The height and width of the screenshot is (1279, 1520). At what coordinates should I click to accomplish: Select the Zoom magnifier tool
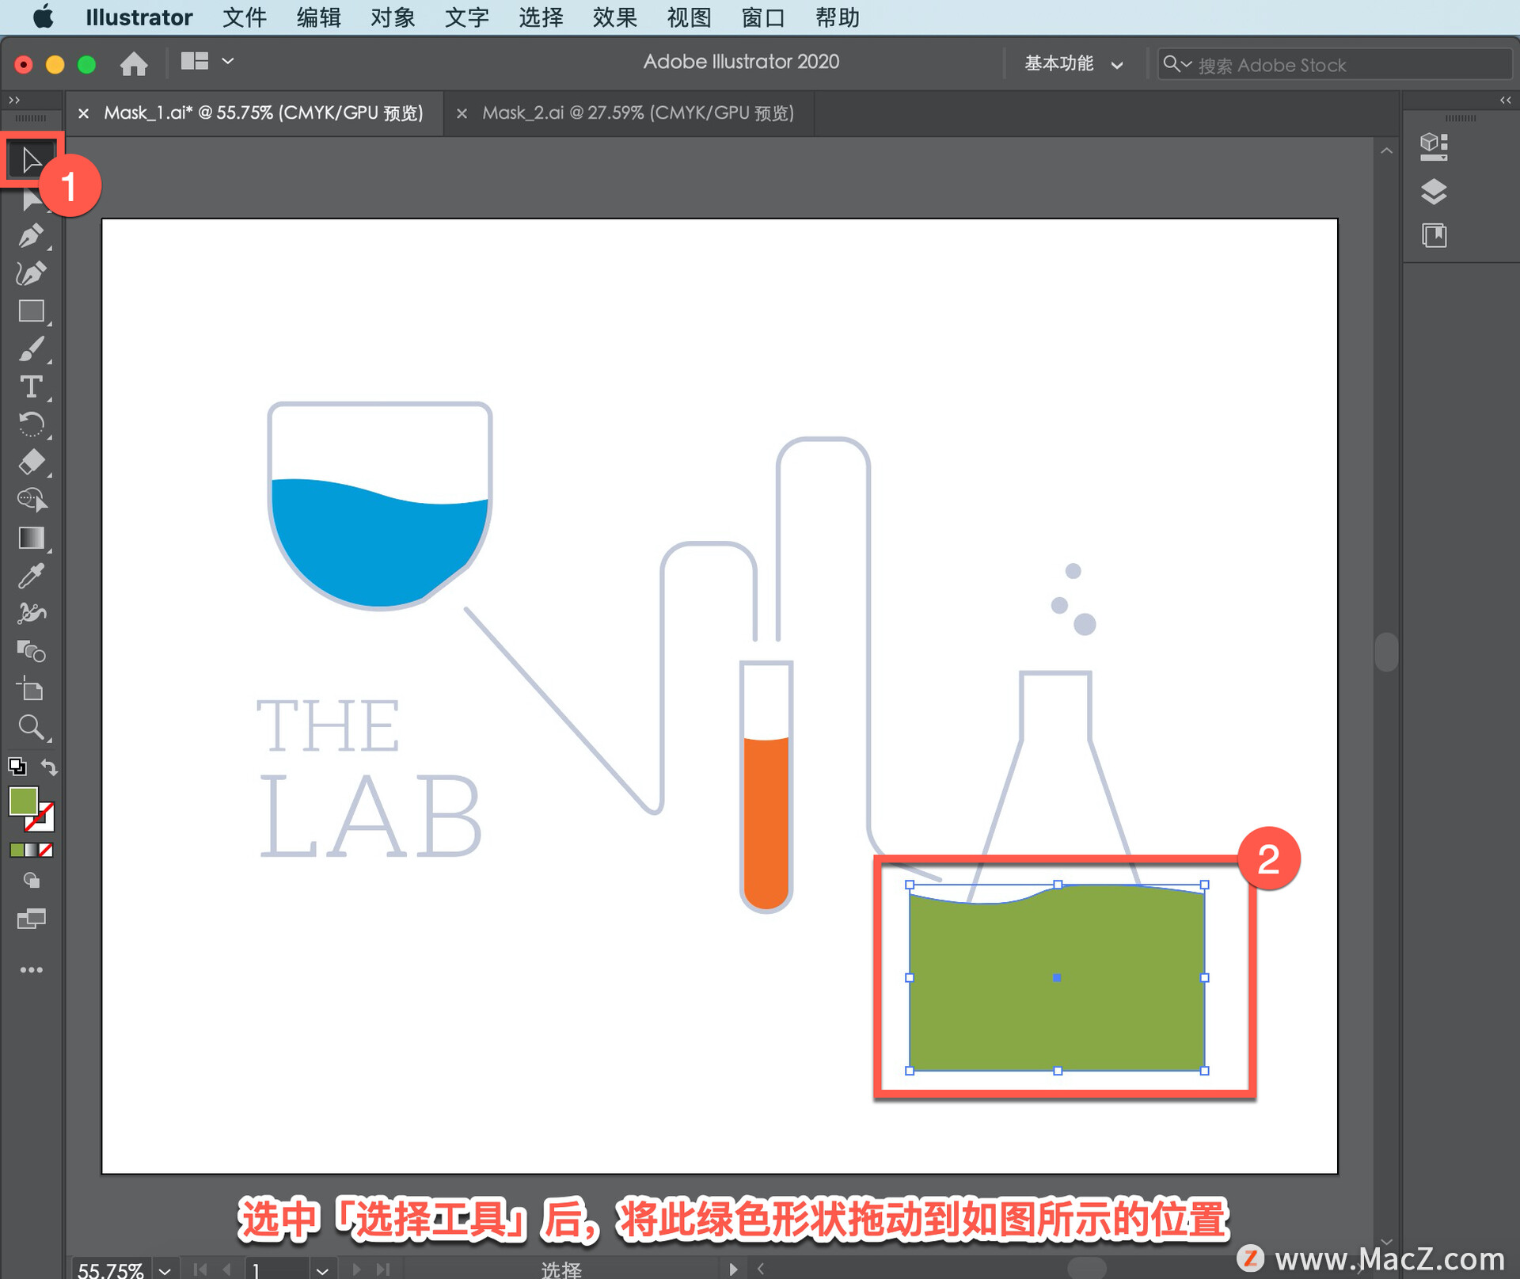[31, 727]
